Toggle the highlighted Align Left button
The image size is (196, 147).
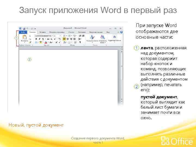click(64, 39)
